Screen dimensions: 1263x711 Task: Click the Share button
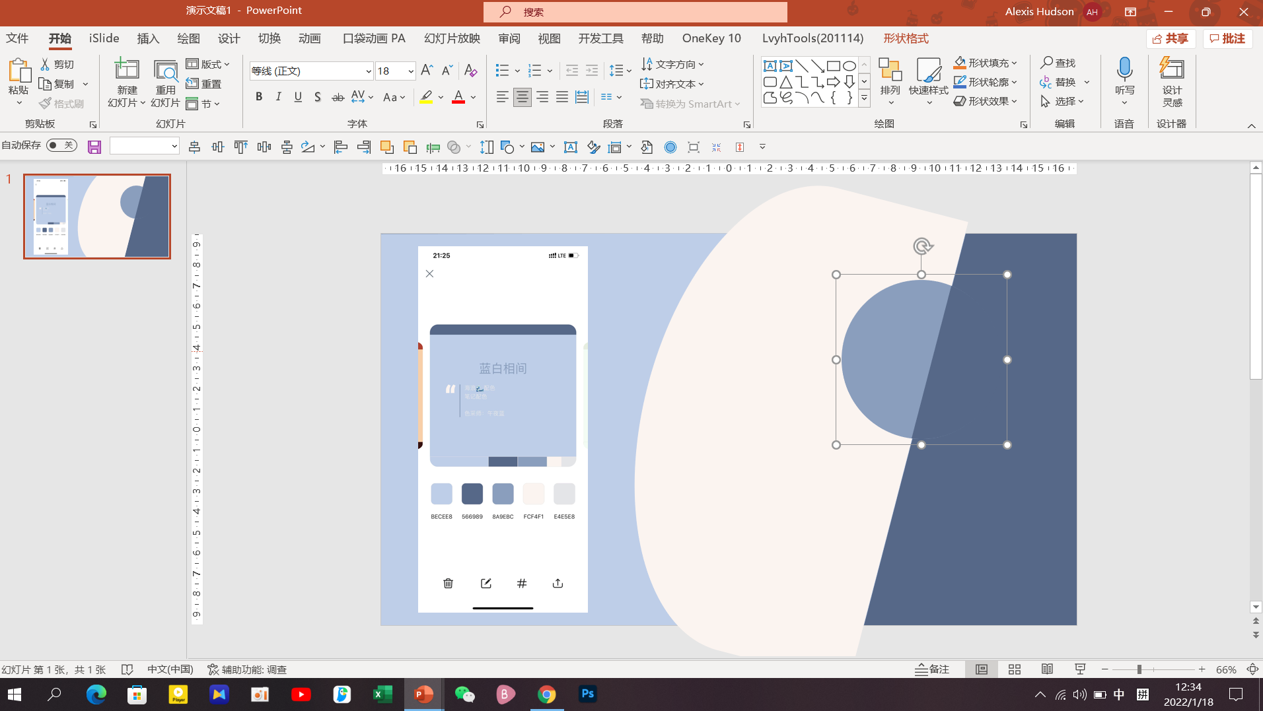pyautogui.click(x=1171, y=38)
